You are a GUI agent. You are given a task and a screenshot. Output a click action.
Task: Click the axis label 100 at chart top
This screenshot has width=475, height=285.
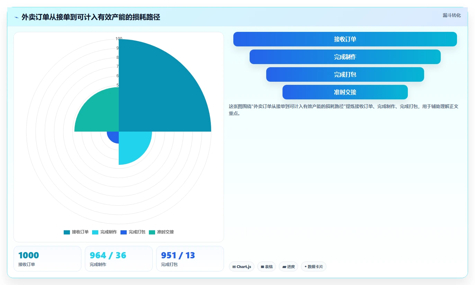tap(119, 39)
